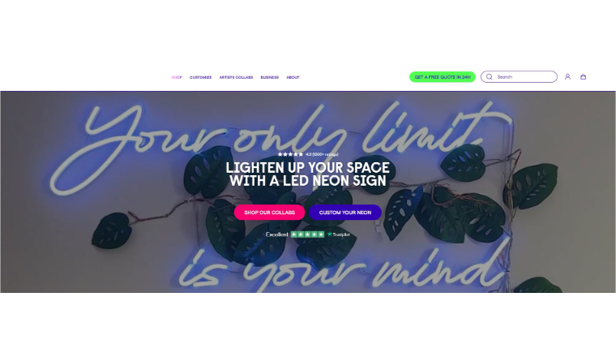Click the white five-star rating above headline
The image size is (616, 357).
290,154
